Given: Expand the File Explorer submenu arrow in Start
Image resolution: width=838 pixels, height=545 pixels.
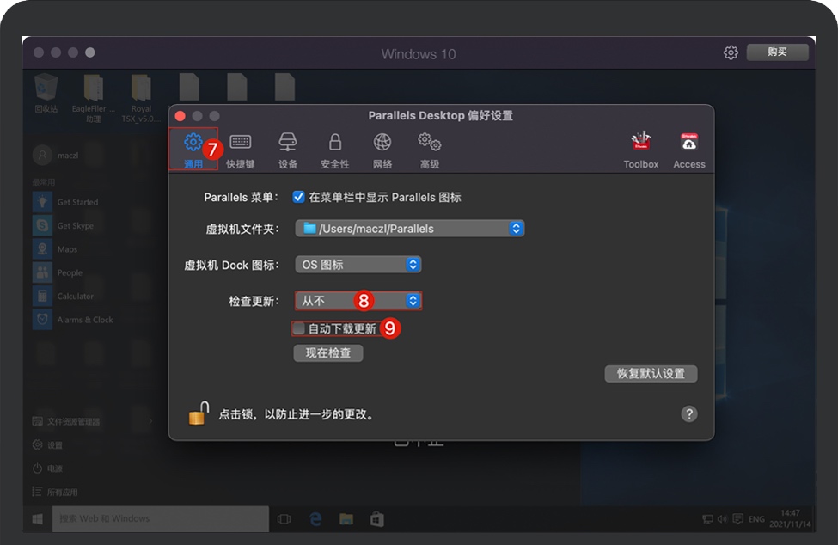Looking at the screenshot, I should 150,421.
